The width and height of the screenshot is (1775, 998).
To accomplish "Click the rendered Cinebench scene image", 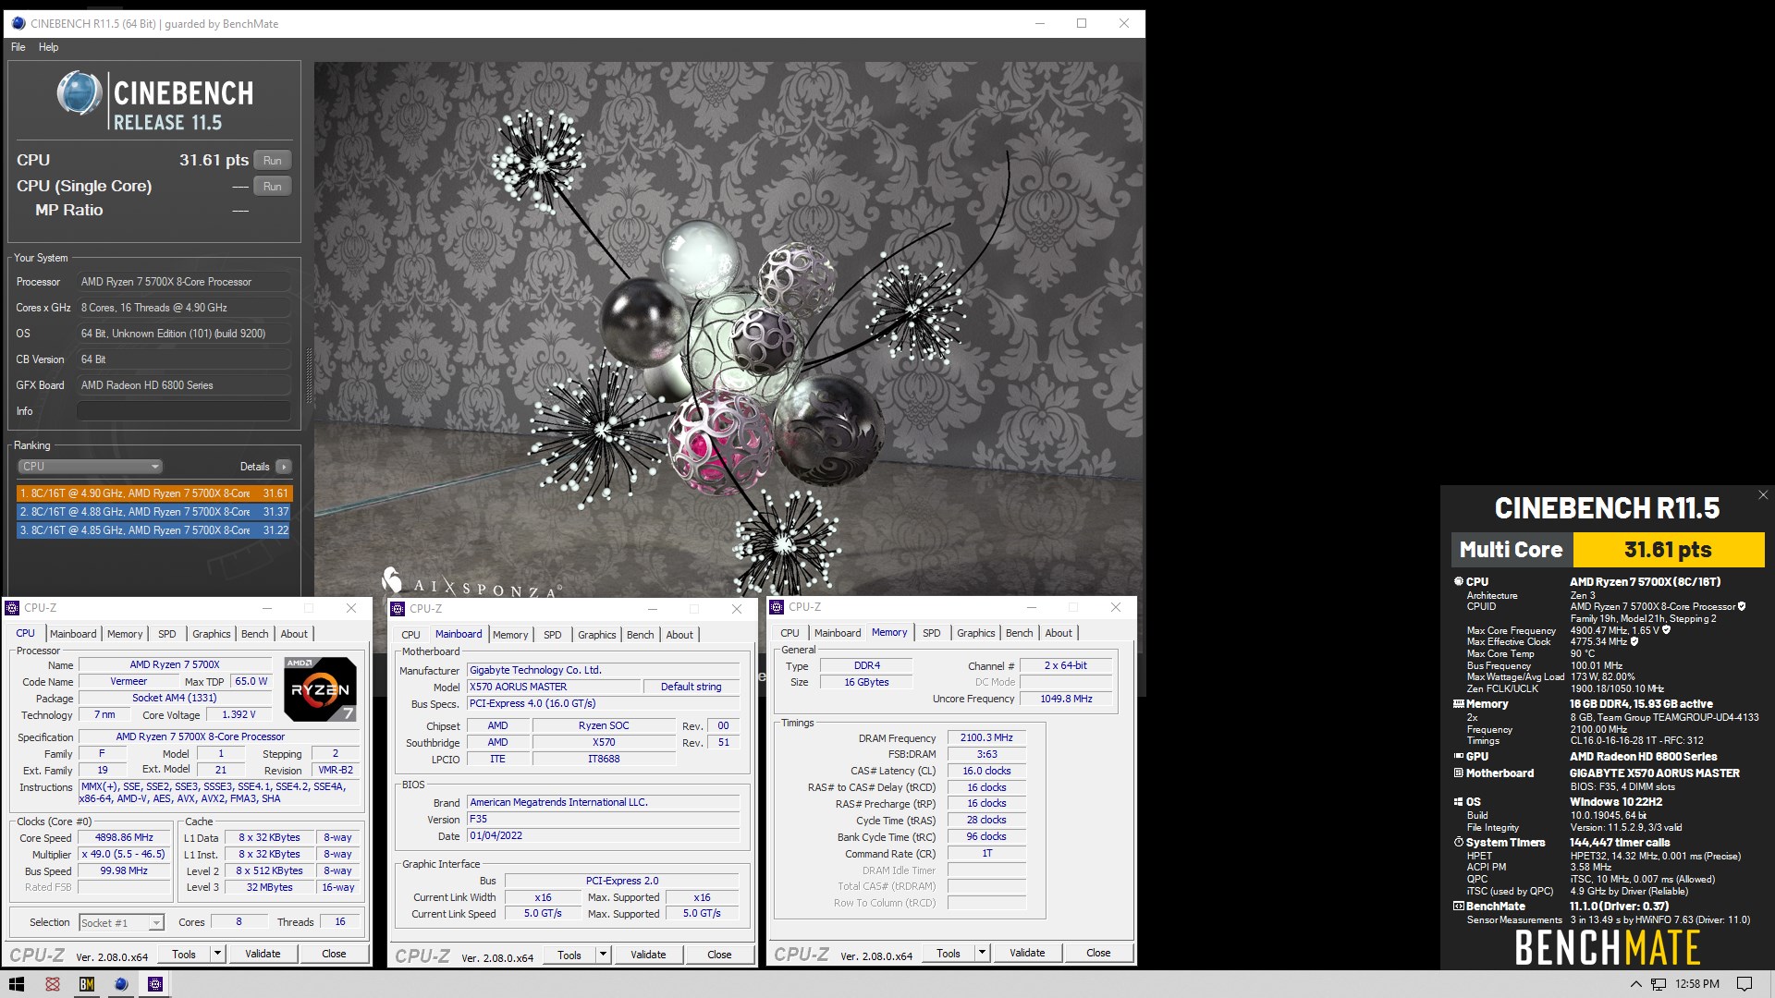I will (x=728, y=331).
